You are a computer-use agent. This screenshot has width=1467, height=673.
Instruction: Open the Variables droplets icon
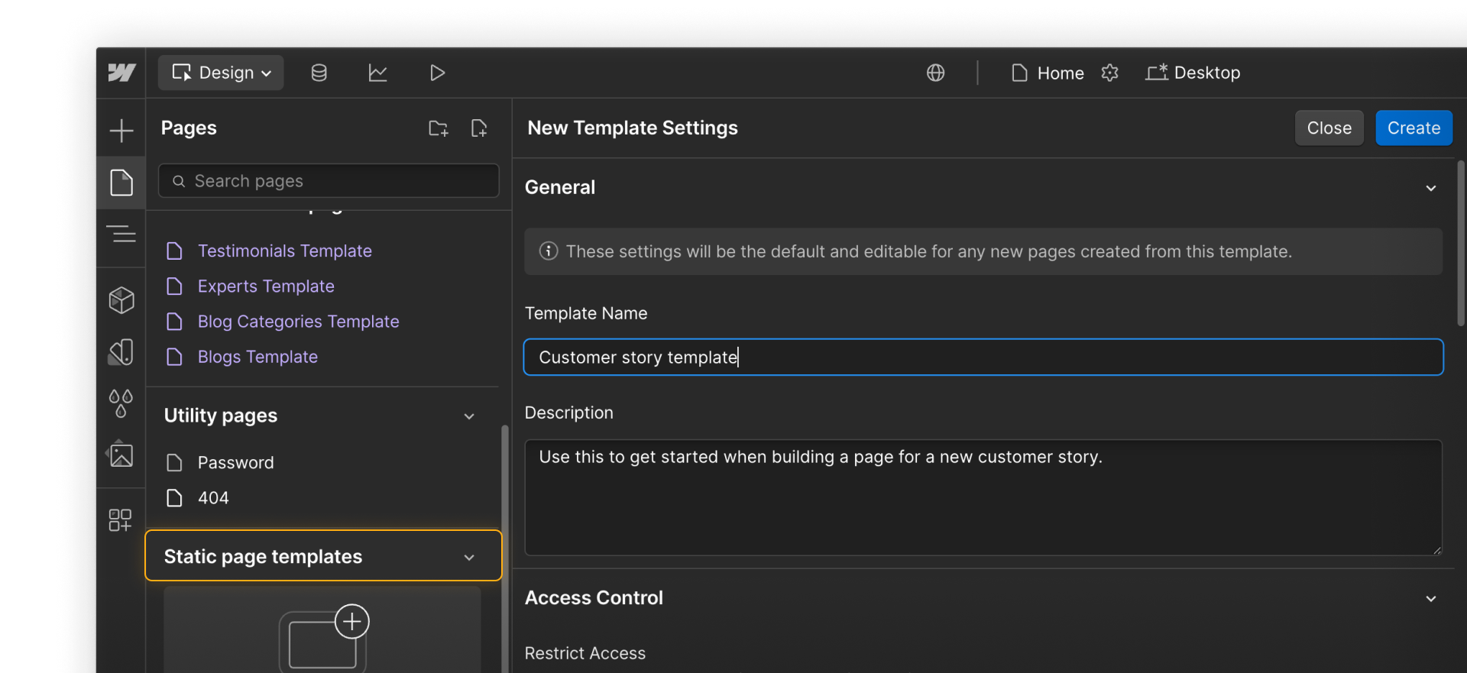121,403
